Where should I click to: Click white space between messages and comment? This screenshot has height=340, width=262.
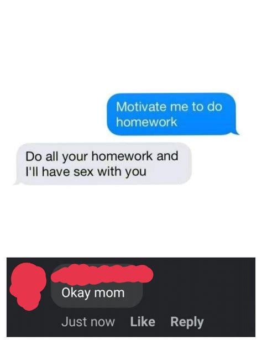(131, 221)
